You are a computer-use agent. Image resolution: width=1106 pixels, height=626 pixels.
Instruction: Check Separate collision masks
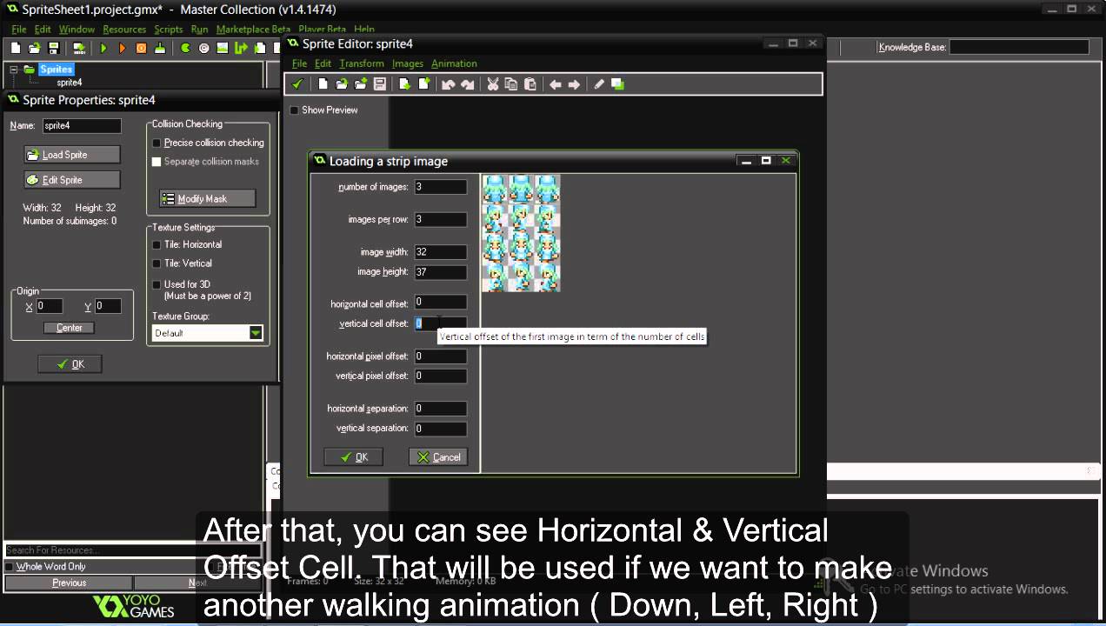(x=157, y=162)
